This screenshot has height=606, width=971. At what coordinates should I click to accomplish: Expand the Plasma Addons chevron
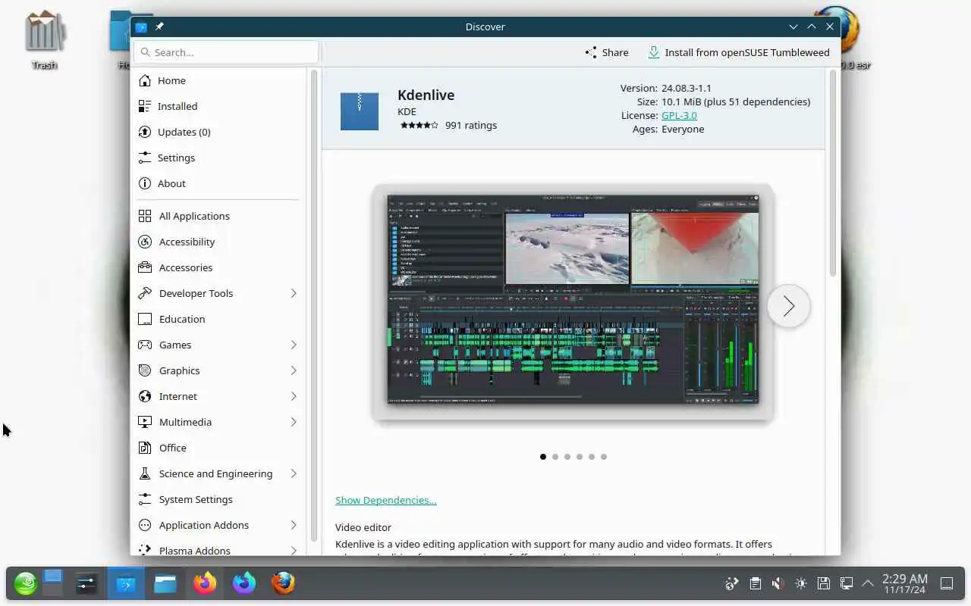(294, 551)
